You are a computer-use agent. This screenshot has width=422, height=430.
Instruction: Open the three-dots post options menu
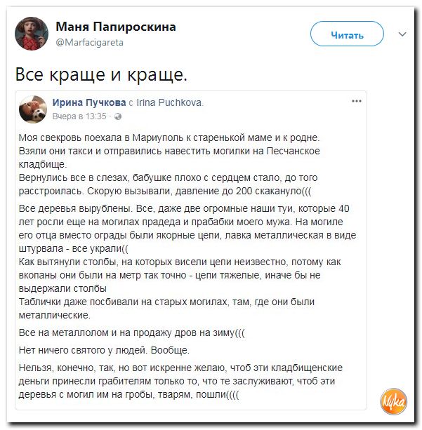pos(356,102)
